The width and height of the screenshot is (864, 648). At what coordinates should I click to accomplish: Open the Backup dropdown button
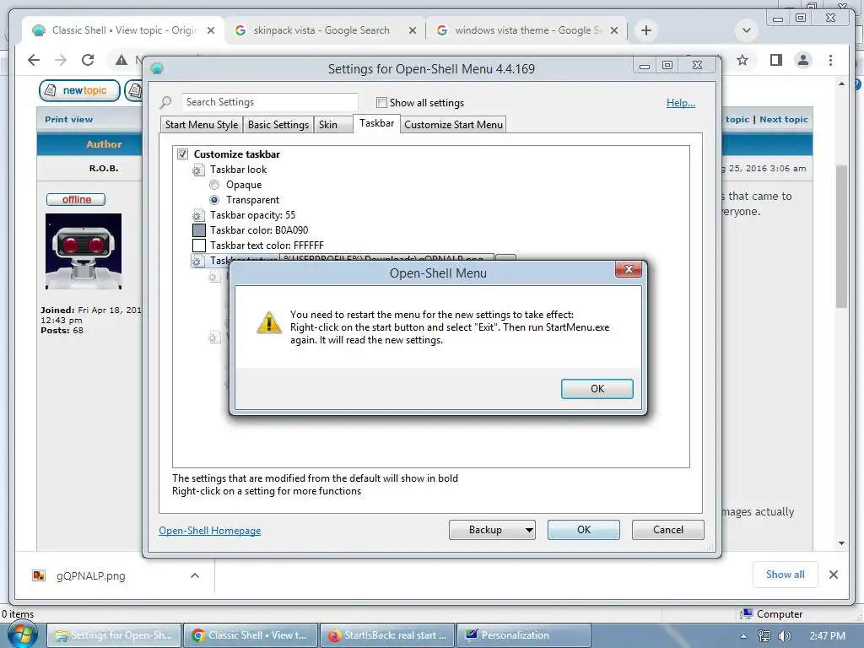(x=492, y=530)
